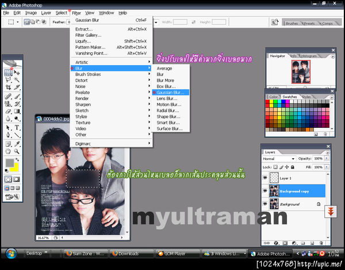345x270 pixels.
Task: Select the Line tool
Action: click(17, 135)
